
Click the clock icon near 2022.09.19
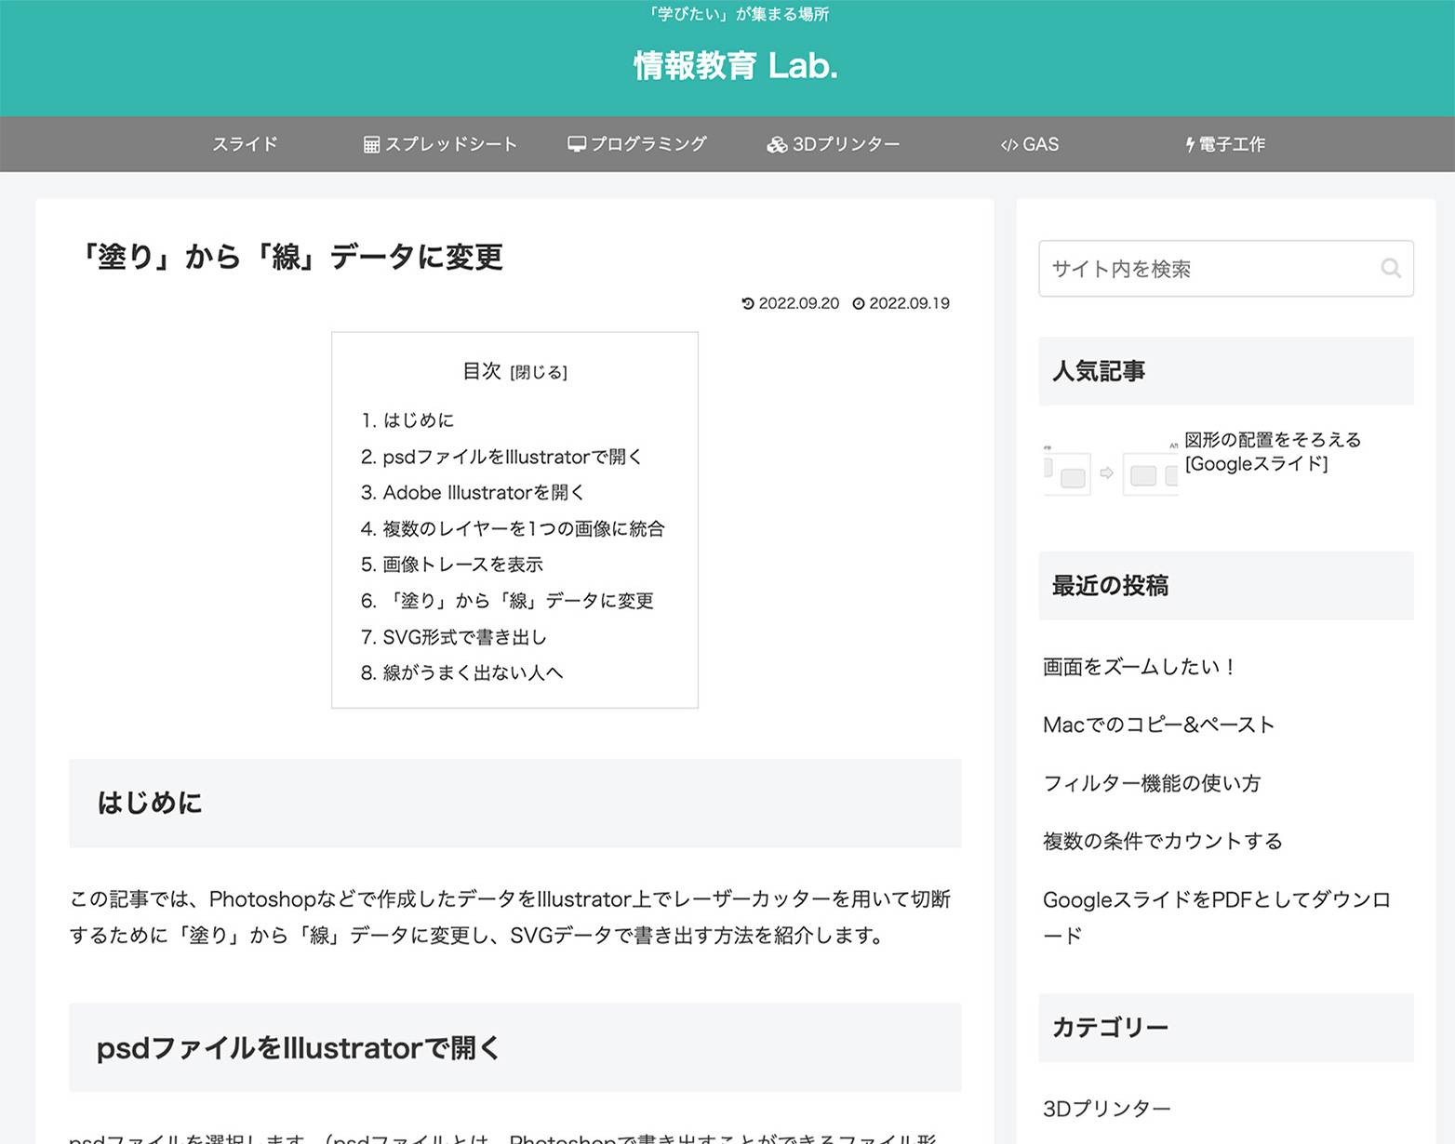click(859, 303)
